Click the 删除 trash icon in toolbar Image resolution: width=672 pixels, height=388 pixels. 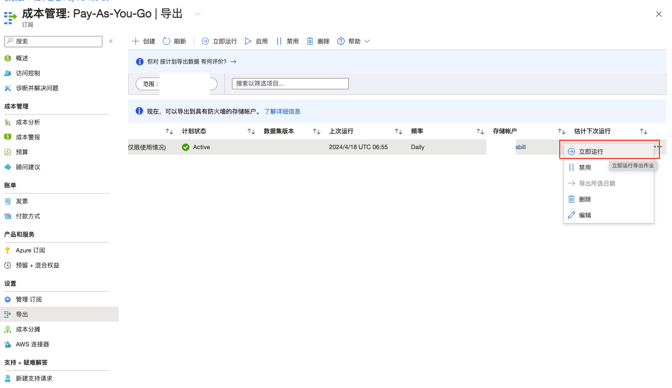click(x=310, y=41)
